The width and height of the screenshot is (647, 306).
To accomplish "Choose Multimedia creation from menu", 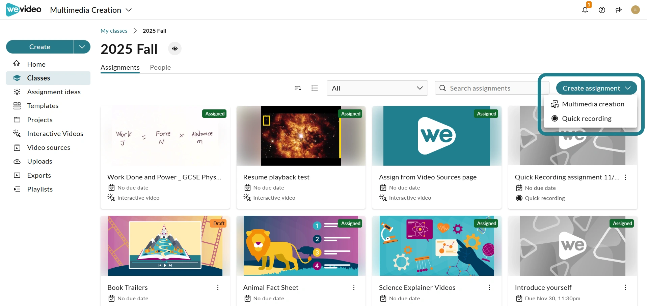I will coord(590,104).
